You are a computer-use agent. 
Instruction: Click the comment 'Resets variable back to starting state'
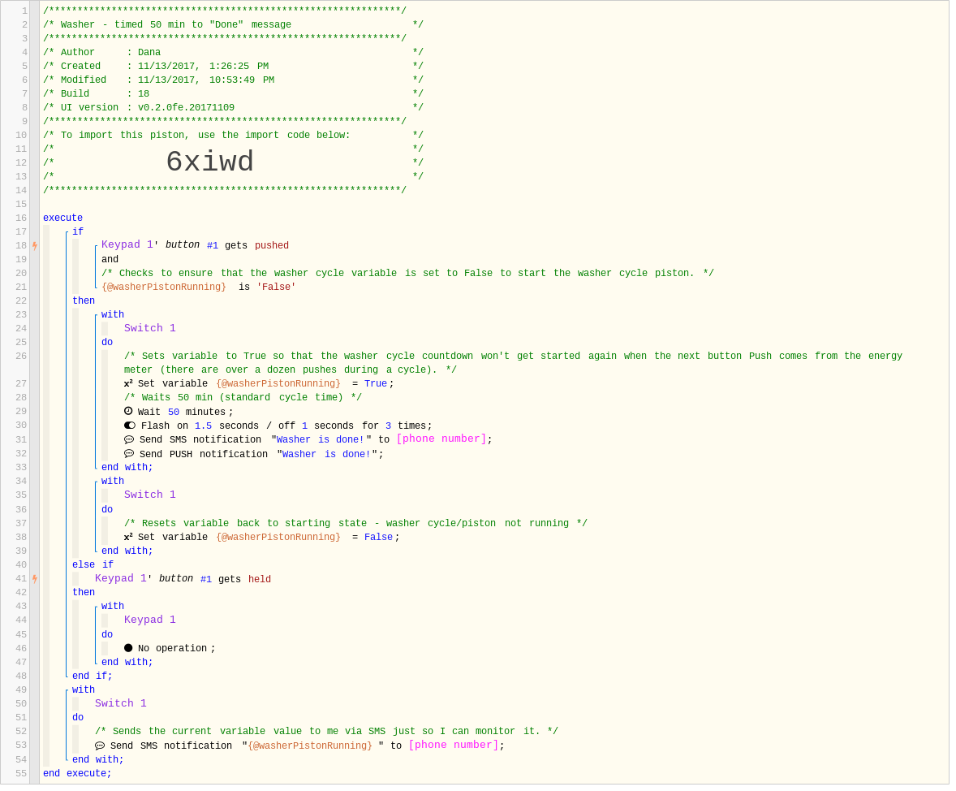pyautogui.click(x=355, y=524)
